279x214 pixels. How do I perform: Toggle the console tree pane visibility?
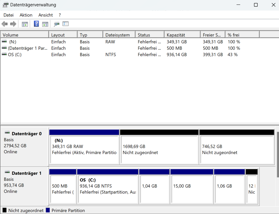(x=25, y=24)
